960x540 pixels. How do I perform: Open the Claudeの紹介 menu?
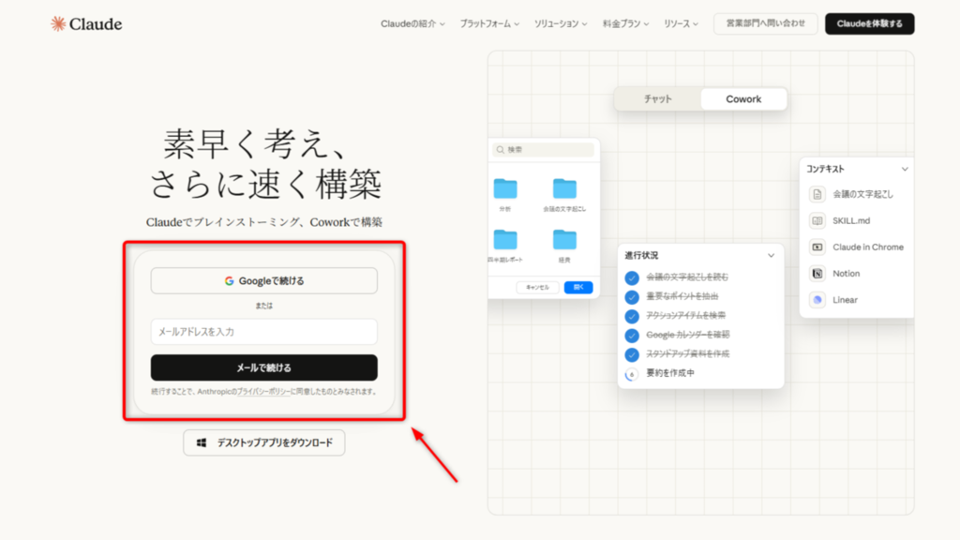click(412, 23)
